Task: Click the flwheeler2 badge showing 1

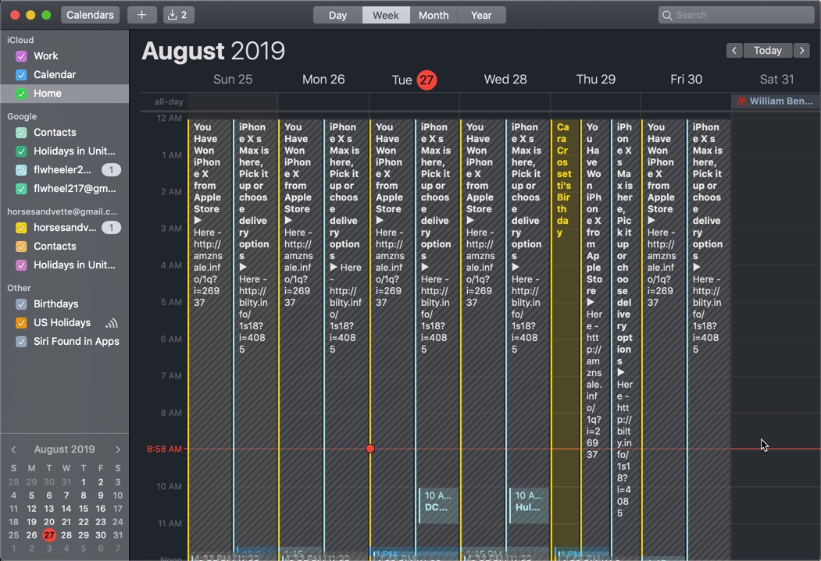Action: 111,170
